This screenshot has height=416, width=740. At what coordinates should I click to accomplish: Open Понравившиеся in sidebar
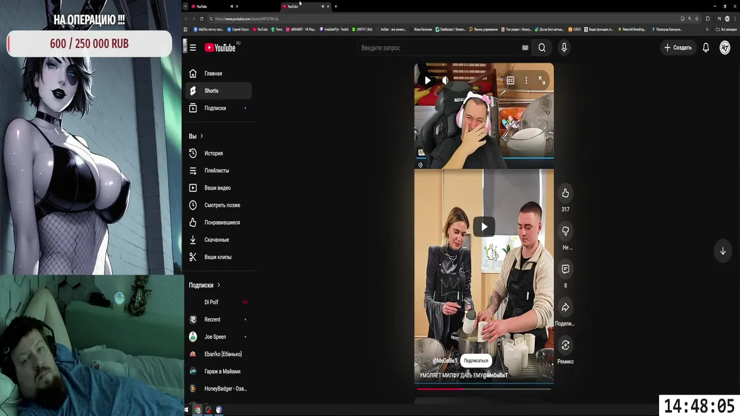219,222
